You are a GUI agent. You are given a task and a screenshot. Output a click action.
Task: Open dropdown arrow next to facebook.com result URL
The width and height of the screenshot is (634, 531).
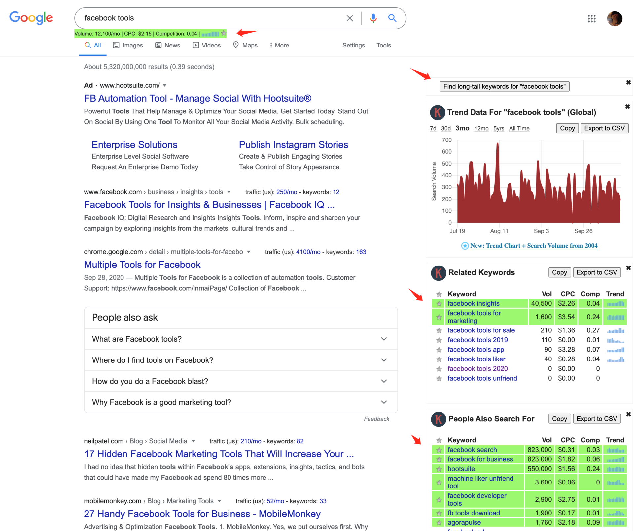click(x=229, y=192)
